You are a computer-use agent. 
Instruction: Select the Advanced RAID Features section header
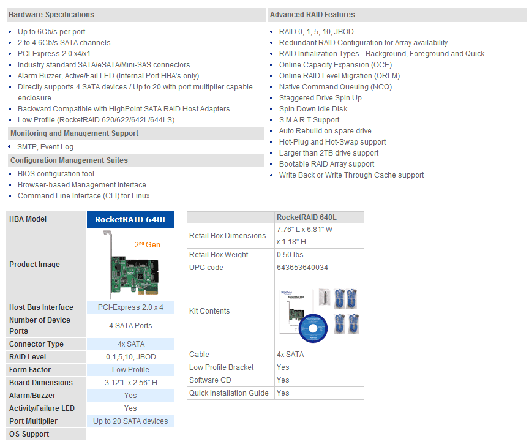[x=312, y=15]
